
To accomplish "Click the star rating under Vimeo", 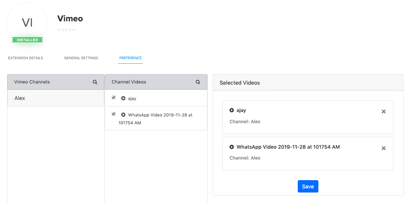I will pyautogui.click(x=66, y=30).
